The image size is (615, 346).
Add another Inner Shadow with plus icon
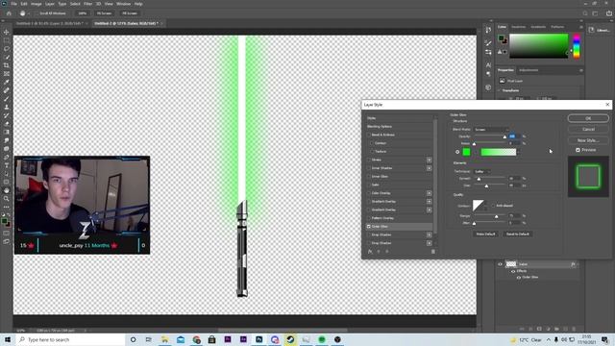[430, 168]
